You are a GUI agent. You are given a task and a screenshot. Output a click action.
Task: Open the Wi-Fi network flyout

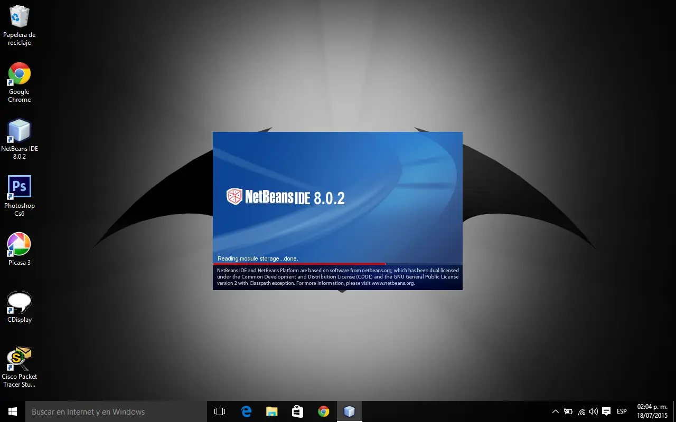pyautogui.click(x=581, y=411)
